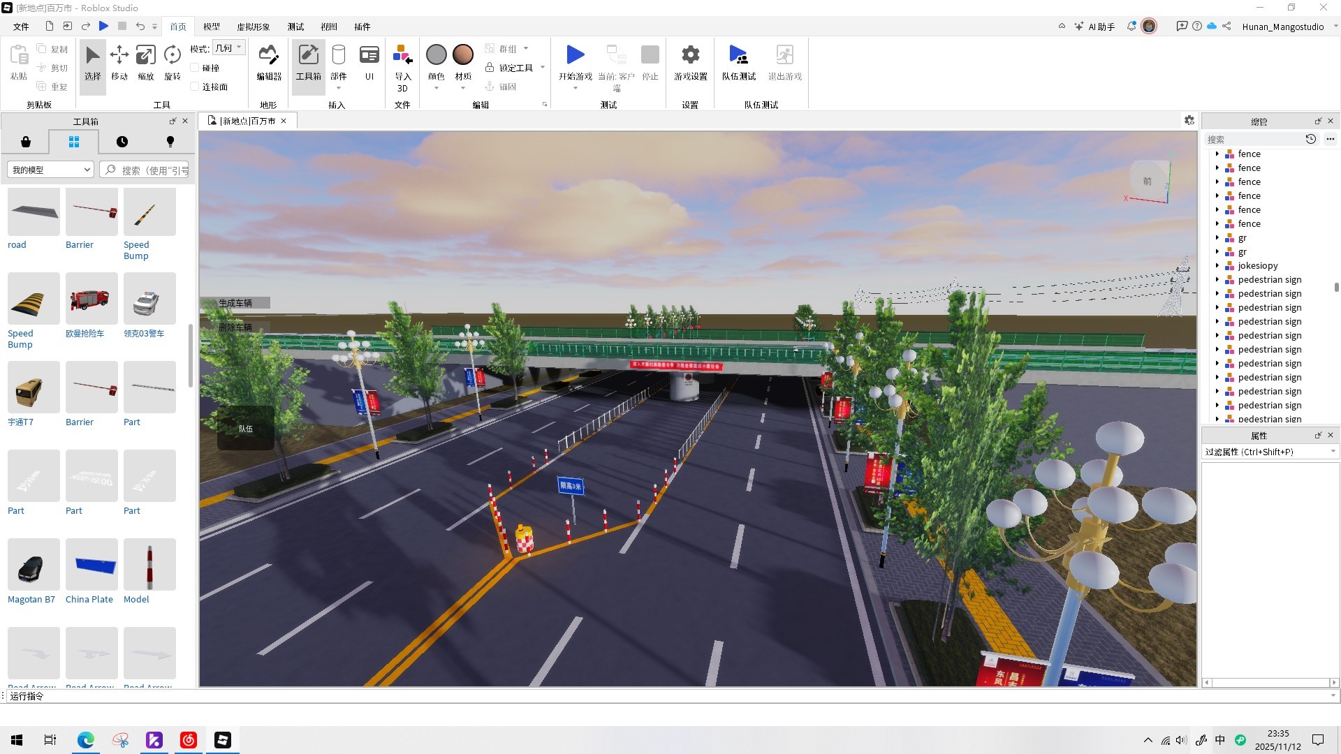Select the Move (移动) tool
Viewport: 1341px width, 754px height.
(119, 61)
